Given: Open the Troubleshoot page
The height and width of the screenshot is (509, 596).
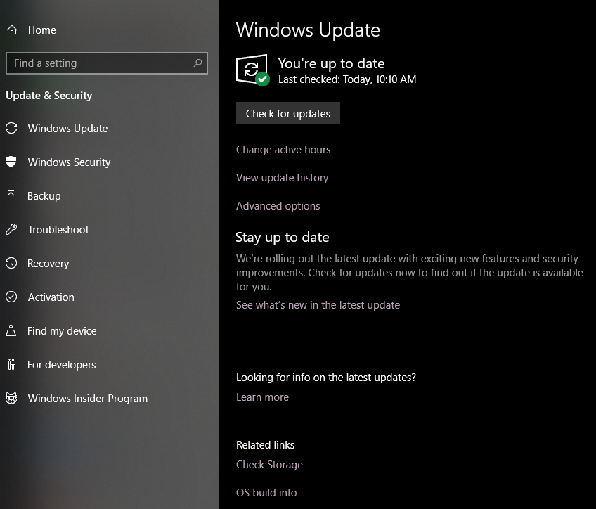Looking at the screenshot, I should tap(58, 230).
